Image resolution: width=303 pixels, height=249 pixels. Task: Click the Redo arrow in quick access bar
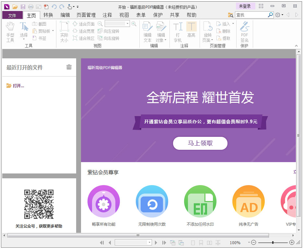pos(62,7)
